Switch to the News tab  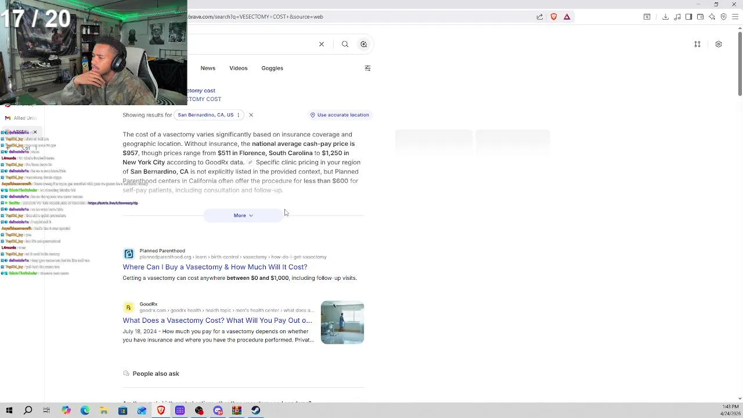point(208,68)
